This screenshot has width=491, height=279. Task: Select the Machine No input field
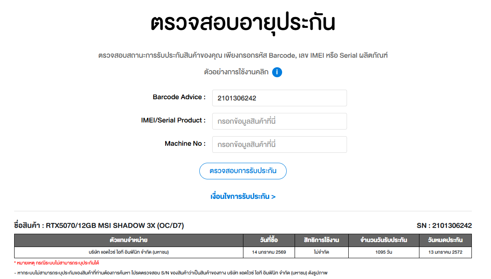(x=279, y=144)
